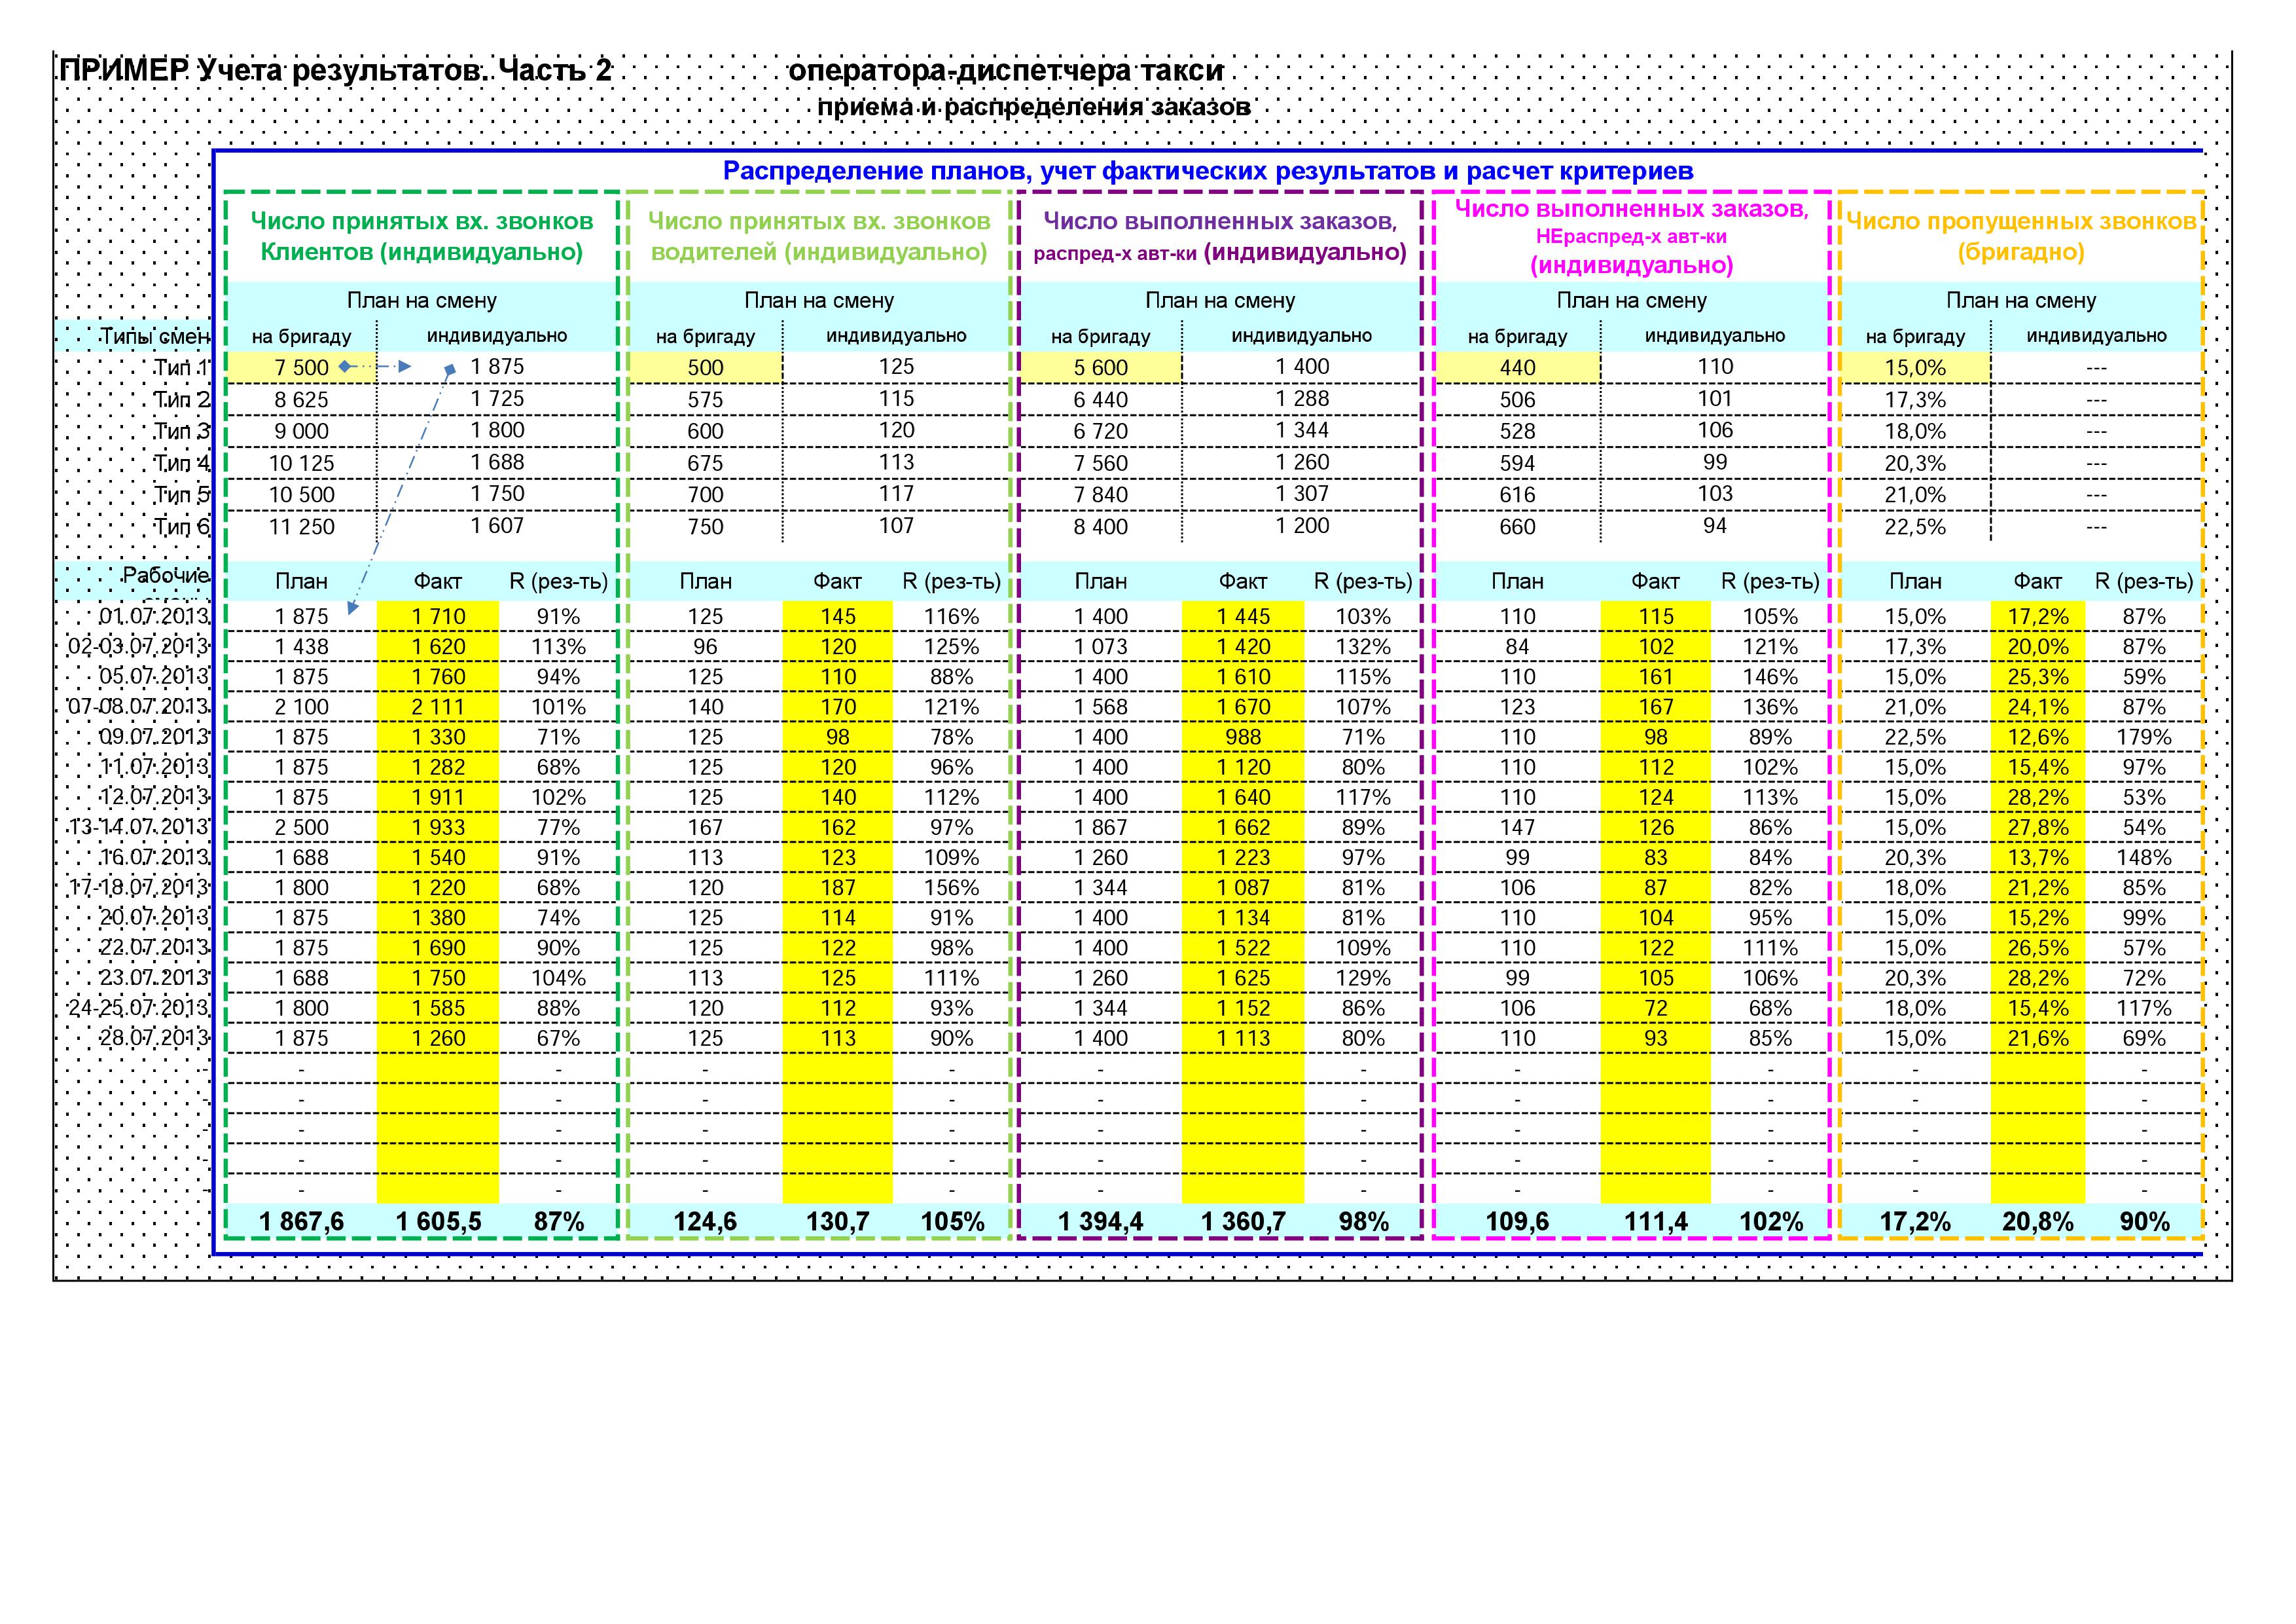Select the plan cell '2 500'

point(302,828)
